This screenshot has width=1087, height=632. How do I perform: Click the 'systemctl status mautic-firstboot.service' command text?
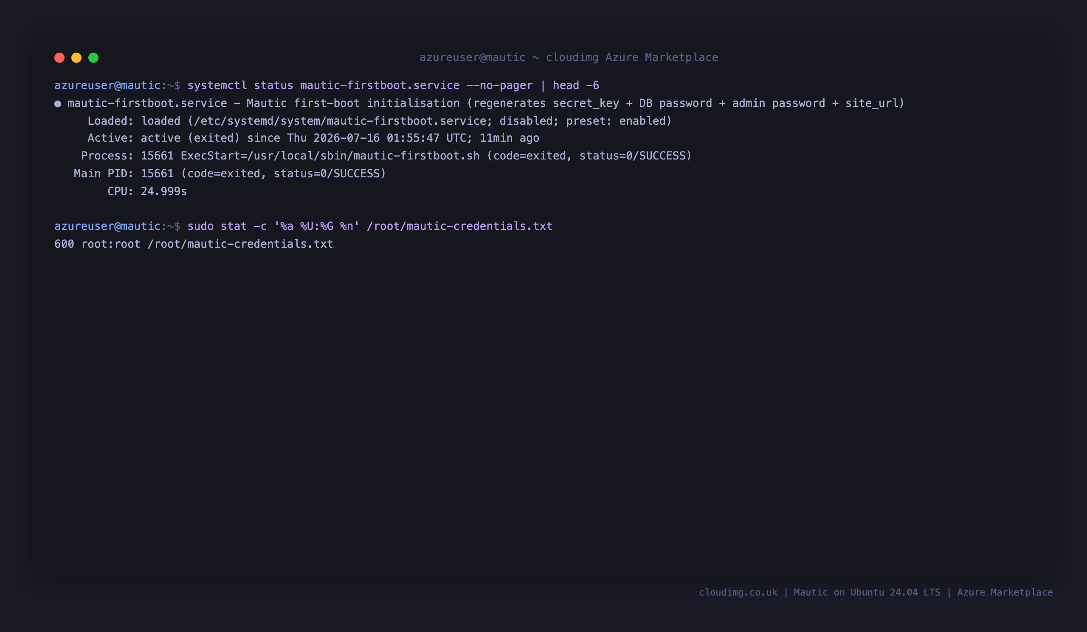(x=323, y=85)
